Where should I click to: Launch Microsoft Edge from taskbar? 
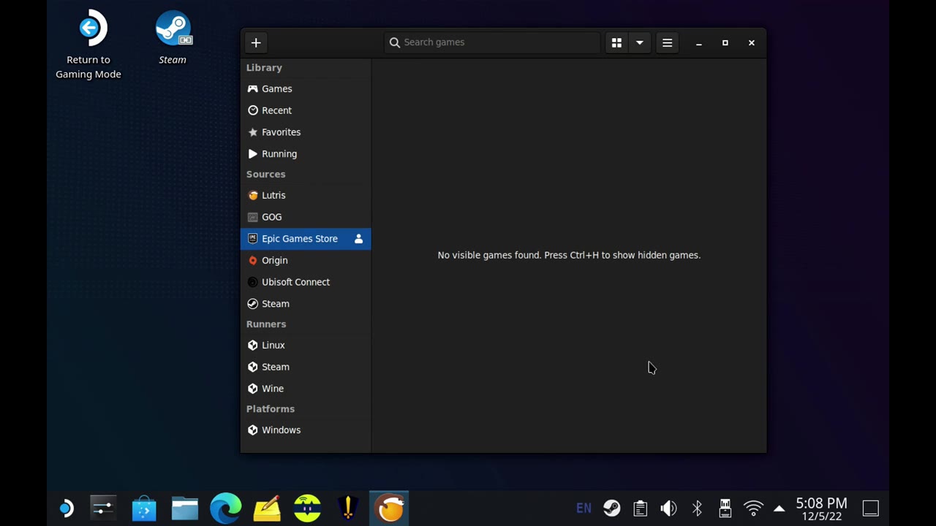226,508
